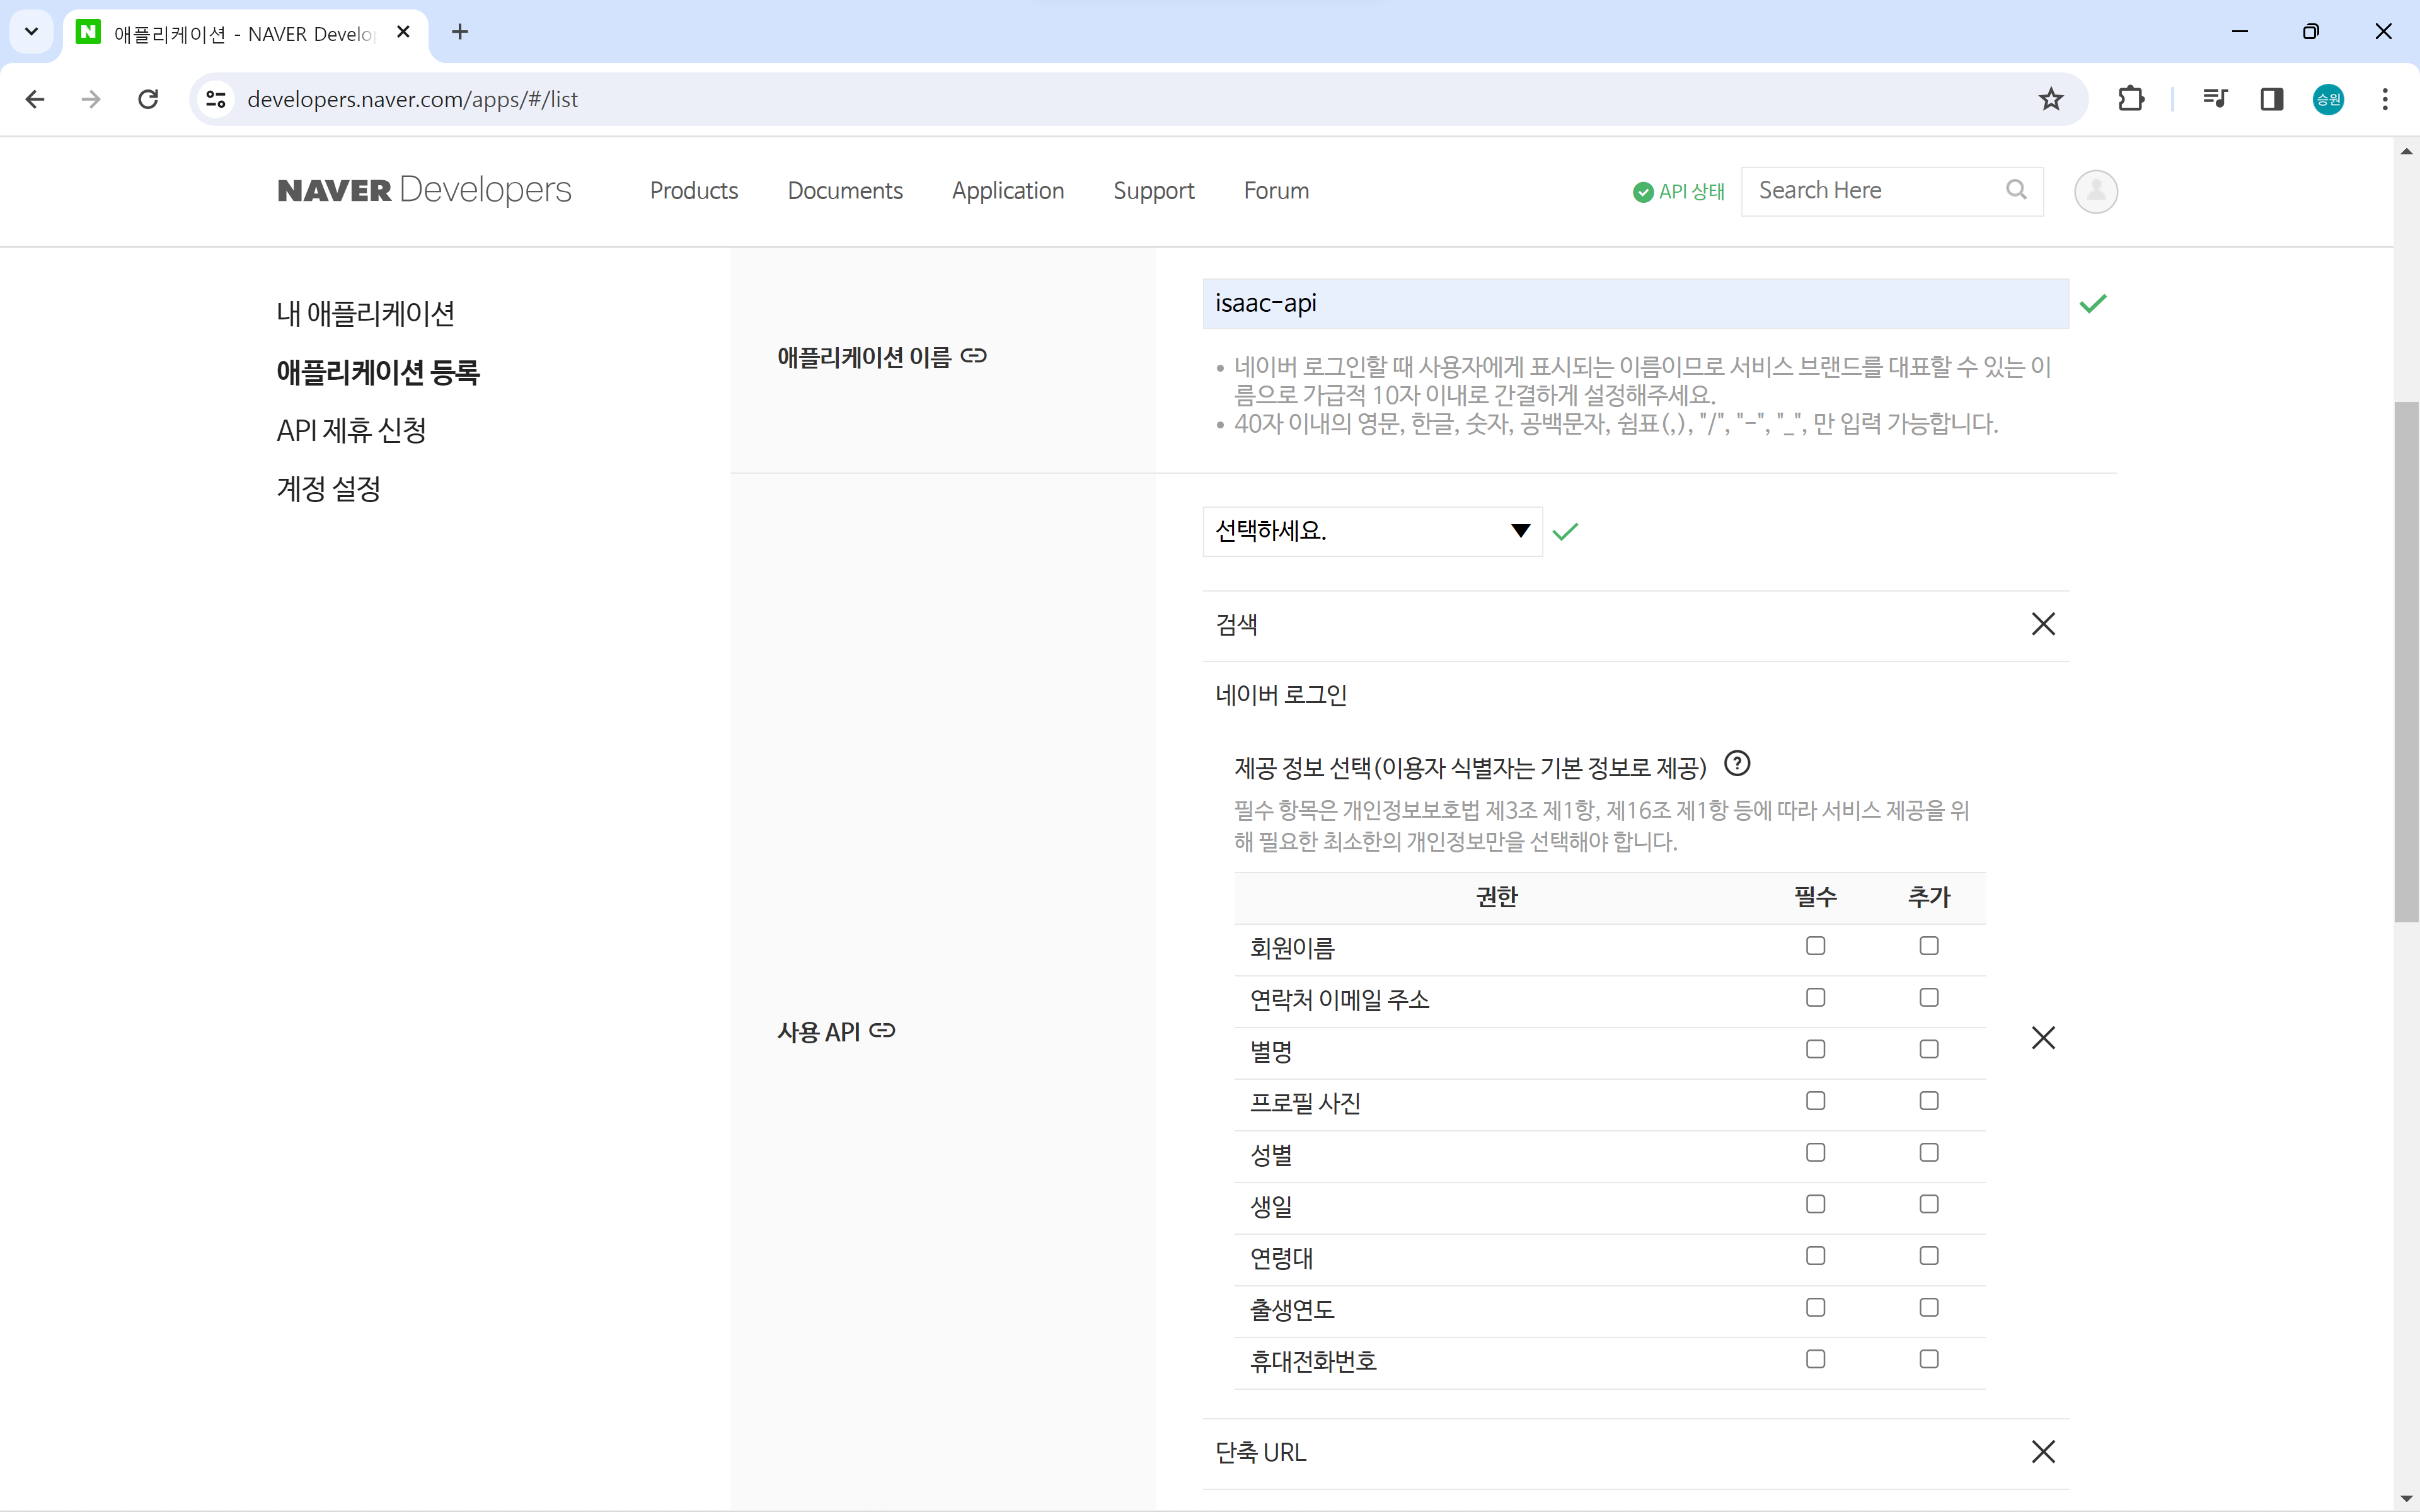The height and width of the screenshot is (1512, 2420).
Task: Click link icon beside 애플리케이션 이름
Action: (973, 356)
